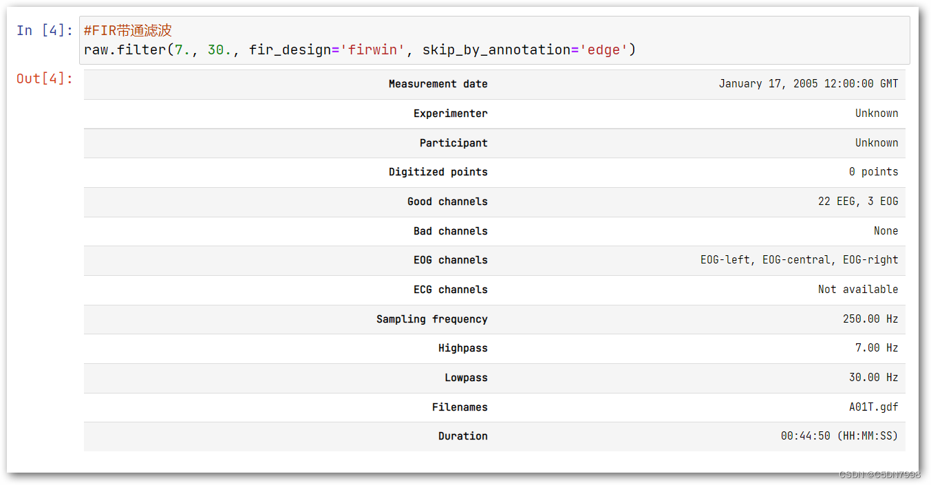Viewport: 931px width, 485px height.
Task: Click the 22 EEG, 3 EOG value
Action: pos(857,202)
